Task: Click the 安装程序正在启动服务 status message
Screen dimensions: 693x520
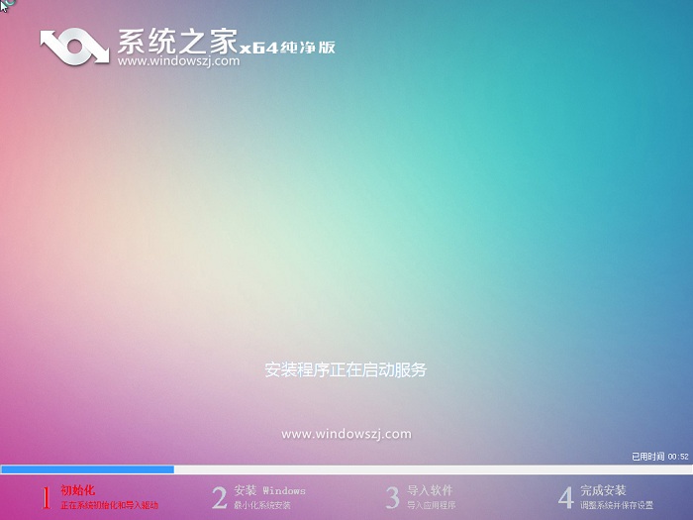Action: tap(346, 369)
